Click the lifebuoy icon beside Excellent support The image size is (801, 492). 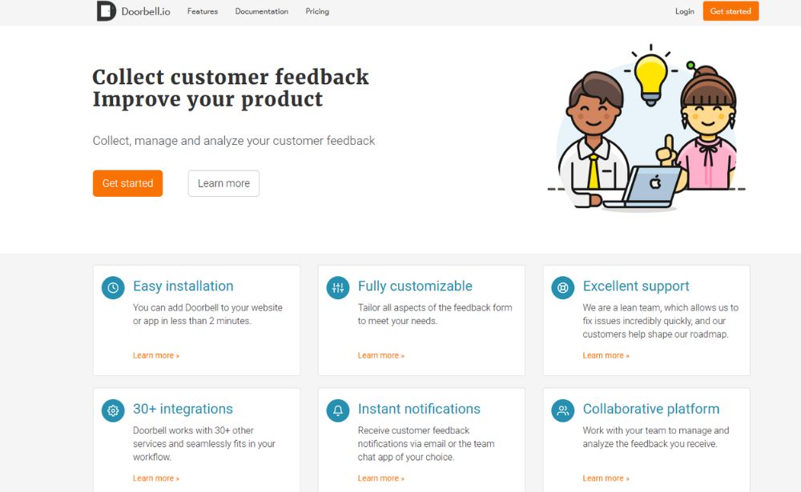[563, 288]
